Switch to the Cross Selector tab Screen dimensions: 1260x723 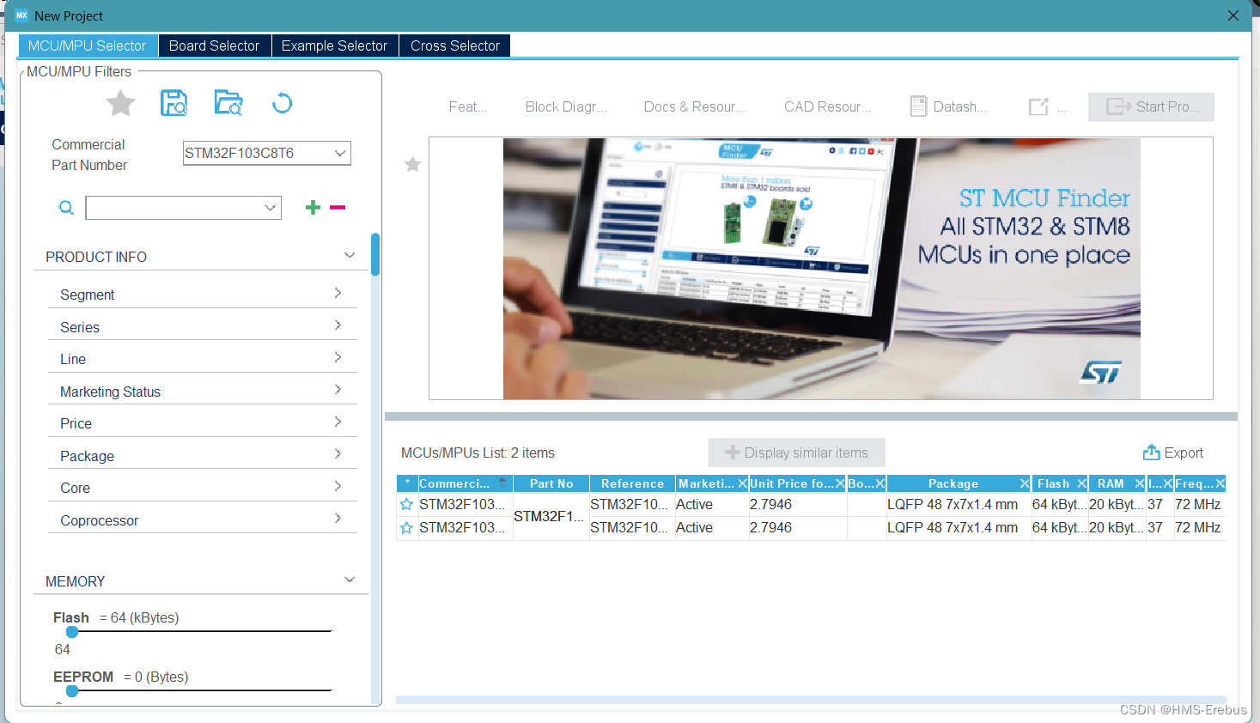[x=455, y=46]
